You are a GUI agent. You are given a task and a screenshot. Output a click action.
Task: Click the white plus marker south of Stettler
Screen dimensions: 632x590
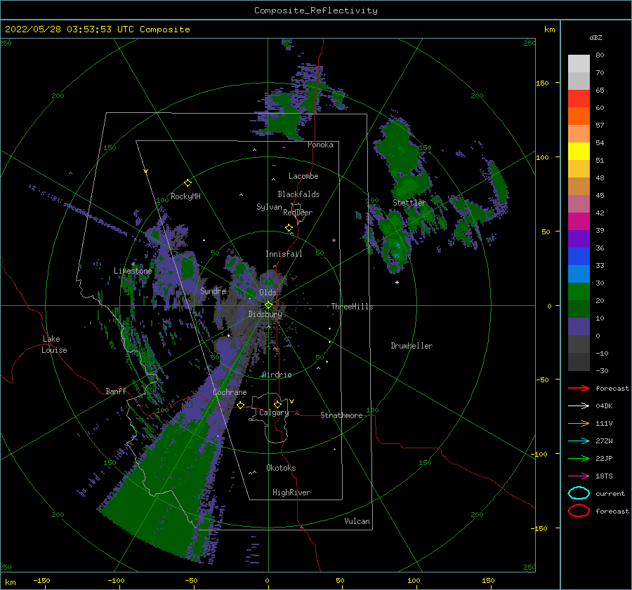point(397,282)
